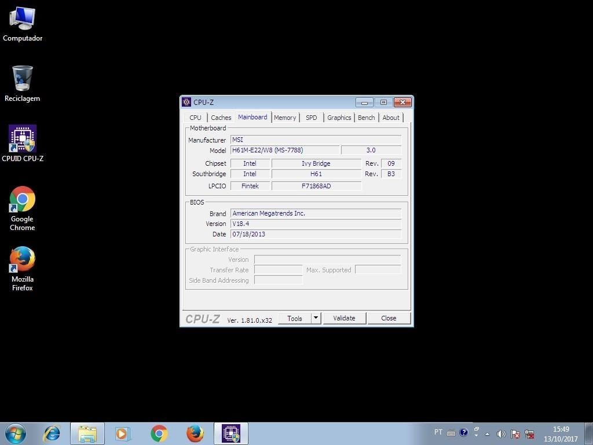The width and height of the screenshot is (593, 445).
Task: Select the CPUID CPU-Z desktop shortcut
Action: [x=23, y=144]
